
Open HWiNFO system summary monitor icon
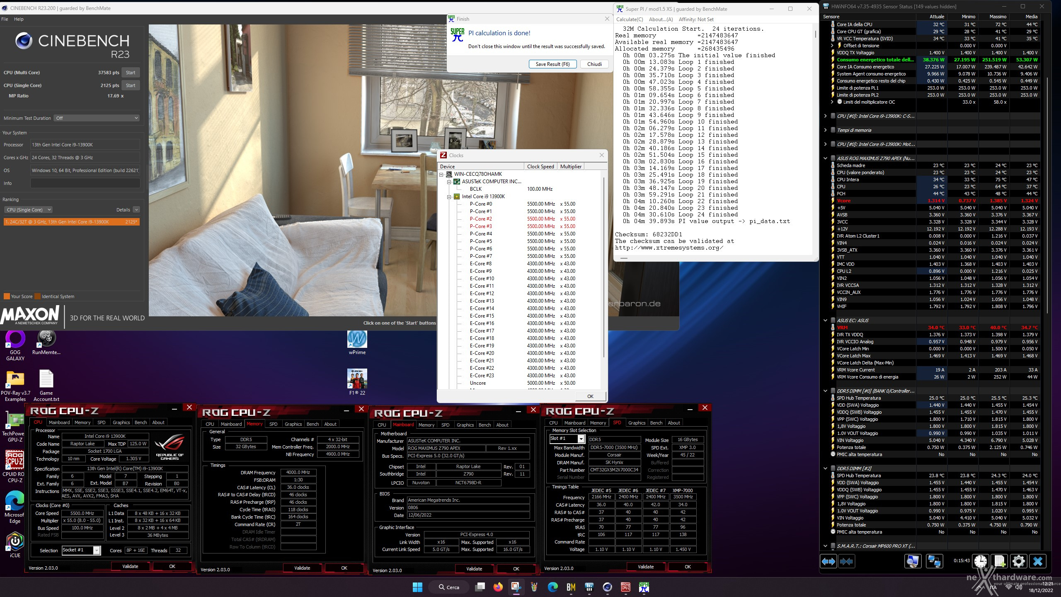pyautogui.click(x=913, y=561)
